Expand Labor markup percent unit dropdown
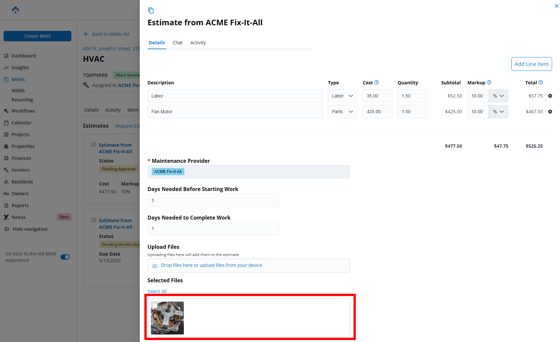 tap(498, 96)
